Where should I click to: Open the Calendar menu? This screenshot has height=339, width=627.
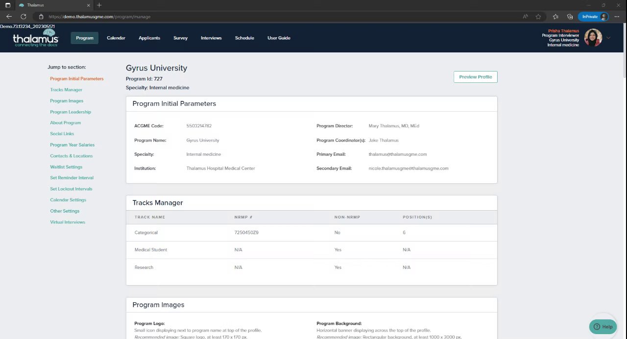click(116, 38)
